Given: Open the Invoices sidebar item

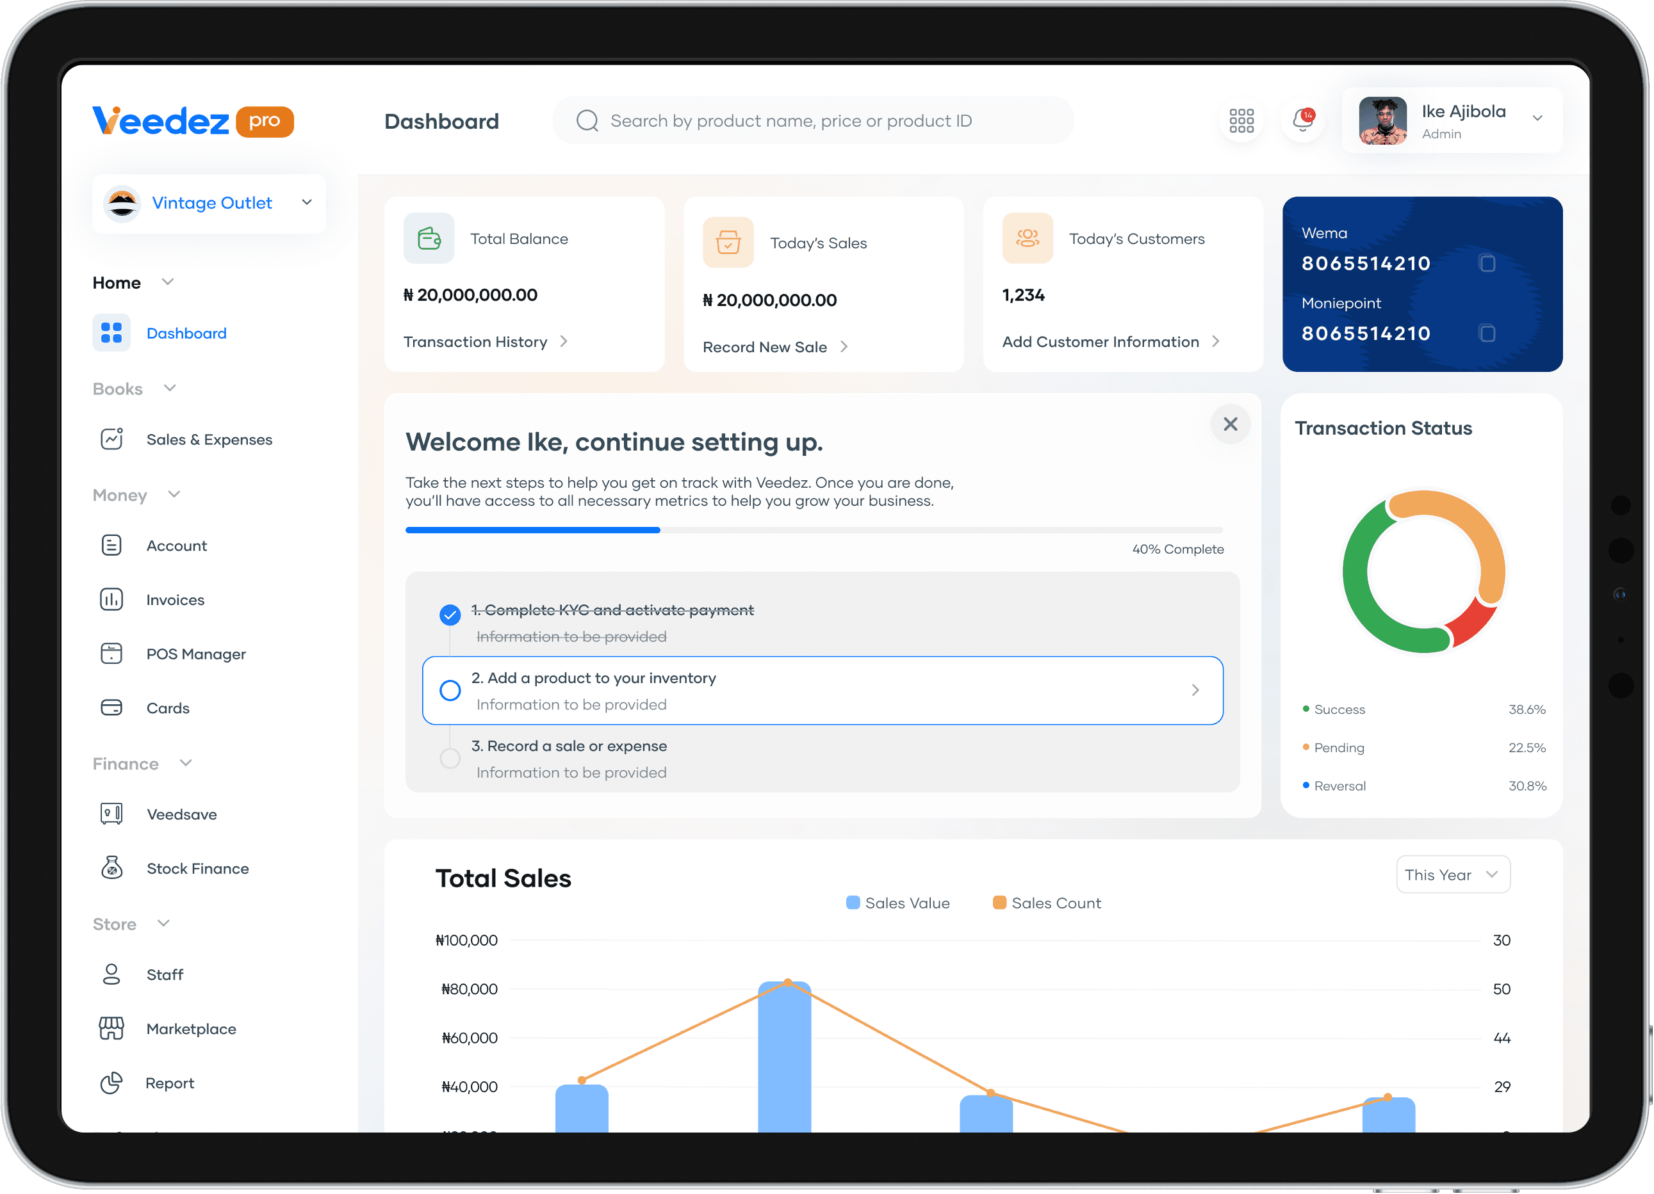Looking at the screenshot, I should (x=175, y=600).
